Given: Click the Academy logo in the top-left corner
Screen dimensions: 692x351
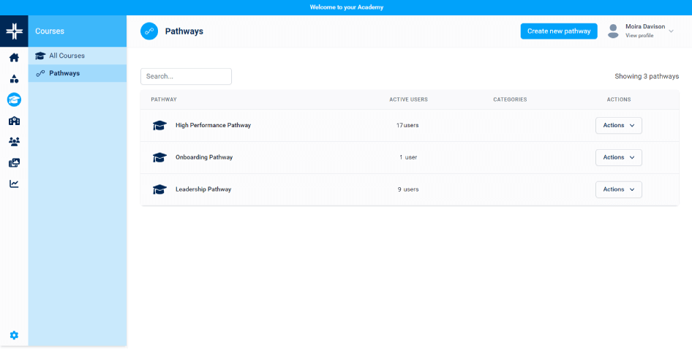Looking at the screenshot, I should 14,31.
